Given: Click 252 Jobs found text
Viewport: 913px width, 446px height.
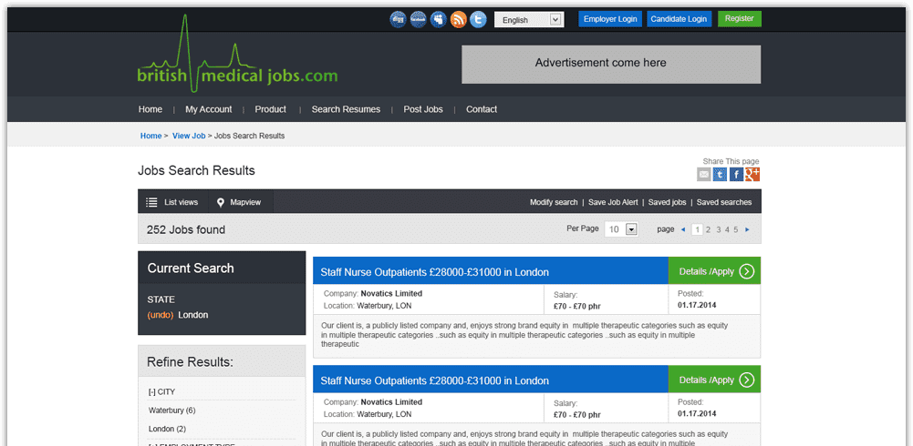Looking at the screenshot, I should (186, 230).
